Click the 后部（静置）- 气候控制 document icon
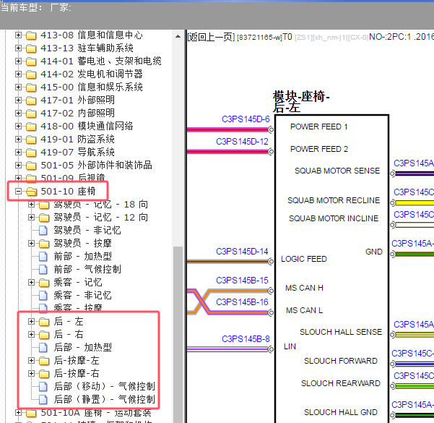Viewport: 434px width, 423px height. [43, 399]
